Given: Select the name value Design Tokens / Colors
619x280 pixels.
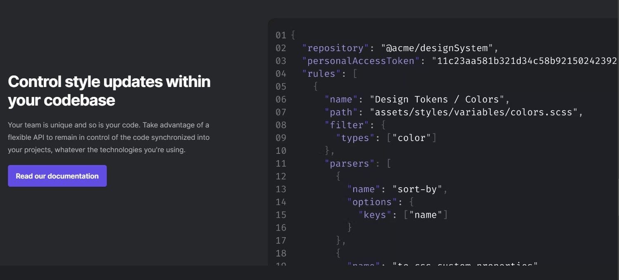Looking at the screenshot, I should point(439,99).
